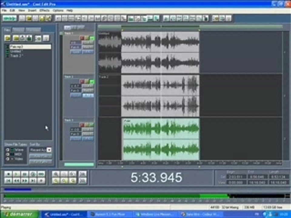The image size is (291, 218).
Task: Click the Zoom Out vertically icon
Action: [82, 181]
